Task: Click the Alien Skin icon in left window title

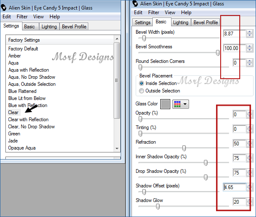Action: pyautogui.click(x=4, y=7)
